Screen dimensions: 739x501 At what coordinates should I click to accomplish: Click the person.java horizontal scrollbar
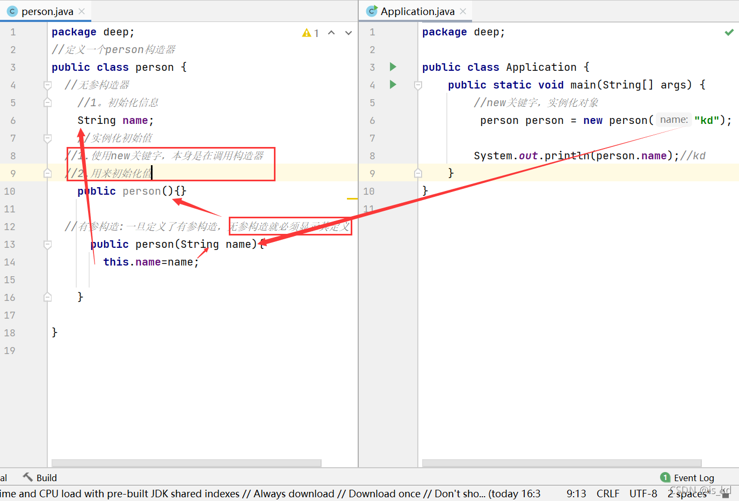click(186, 463)
